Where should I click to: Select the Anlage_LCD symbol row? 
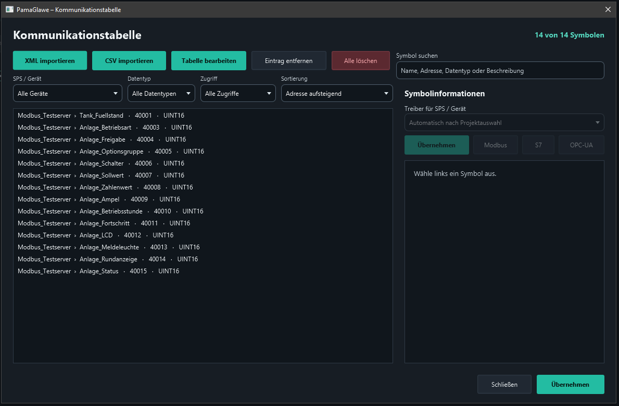pyautogui.click(x=203, y=235)
